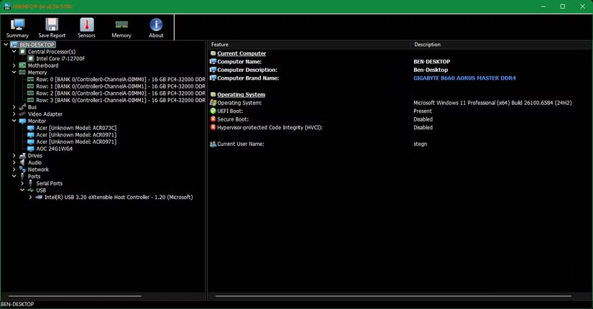Expand the Drives tree node
This screenshot has height=309, width=593.
click(x=14, y=156)
